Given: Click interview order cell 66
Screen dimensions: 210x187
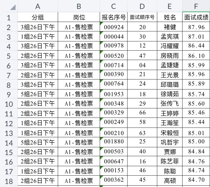Looking at the screenshot, I should pos(142,113).
